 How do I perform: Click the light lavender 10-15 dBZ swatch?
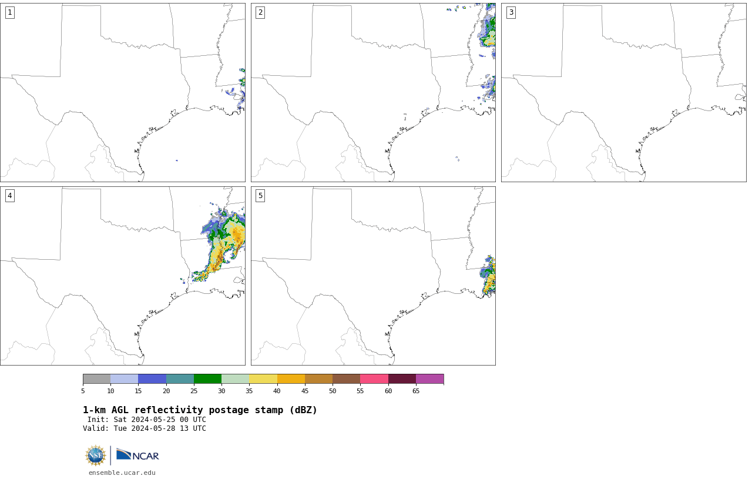125,378
